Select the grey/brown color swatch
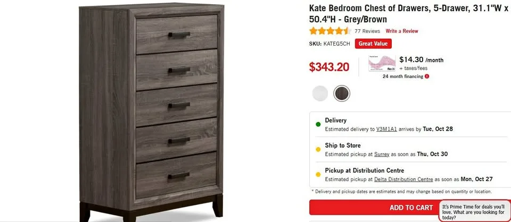This screenshot has height=222, width=511. pyautogui.click(x=342, y=93)
